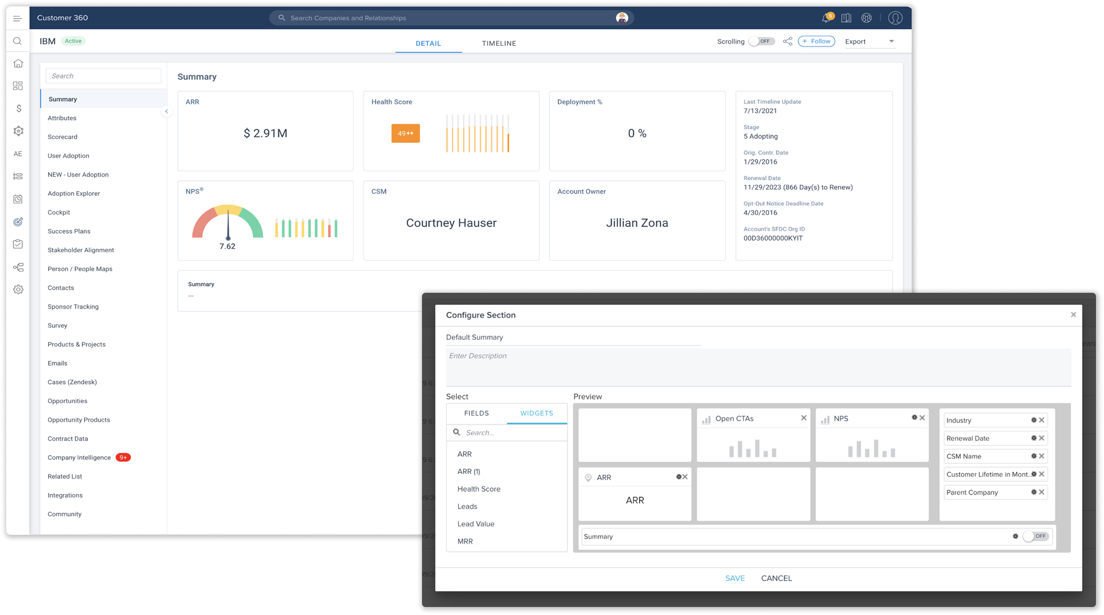Open the dashboards grid icon
Viewport: 1104px width, 615px height.
(x=18, y=86)
